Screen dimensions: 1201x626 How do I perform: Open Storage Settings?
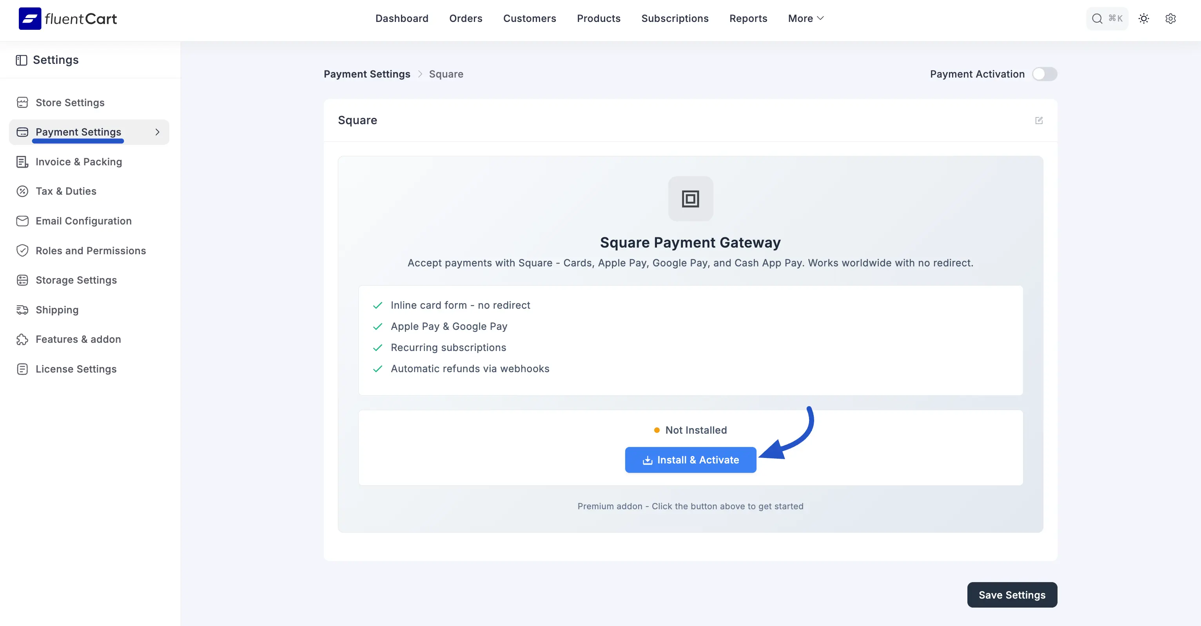coord(89,280)
